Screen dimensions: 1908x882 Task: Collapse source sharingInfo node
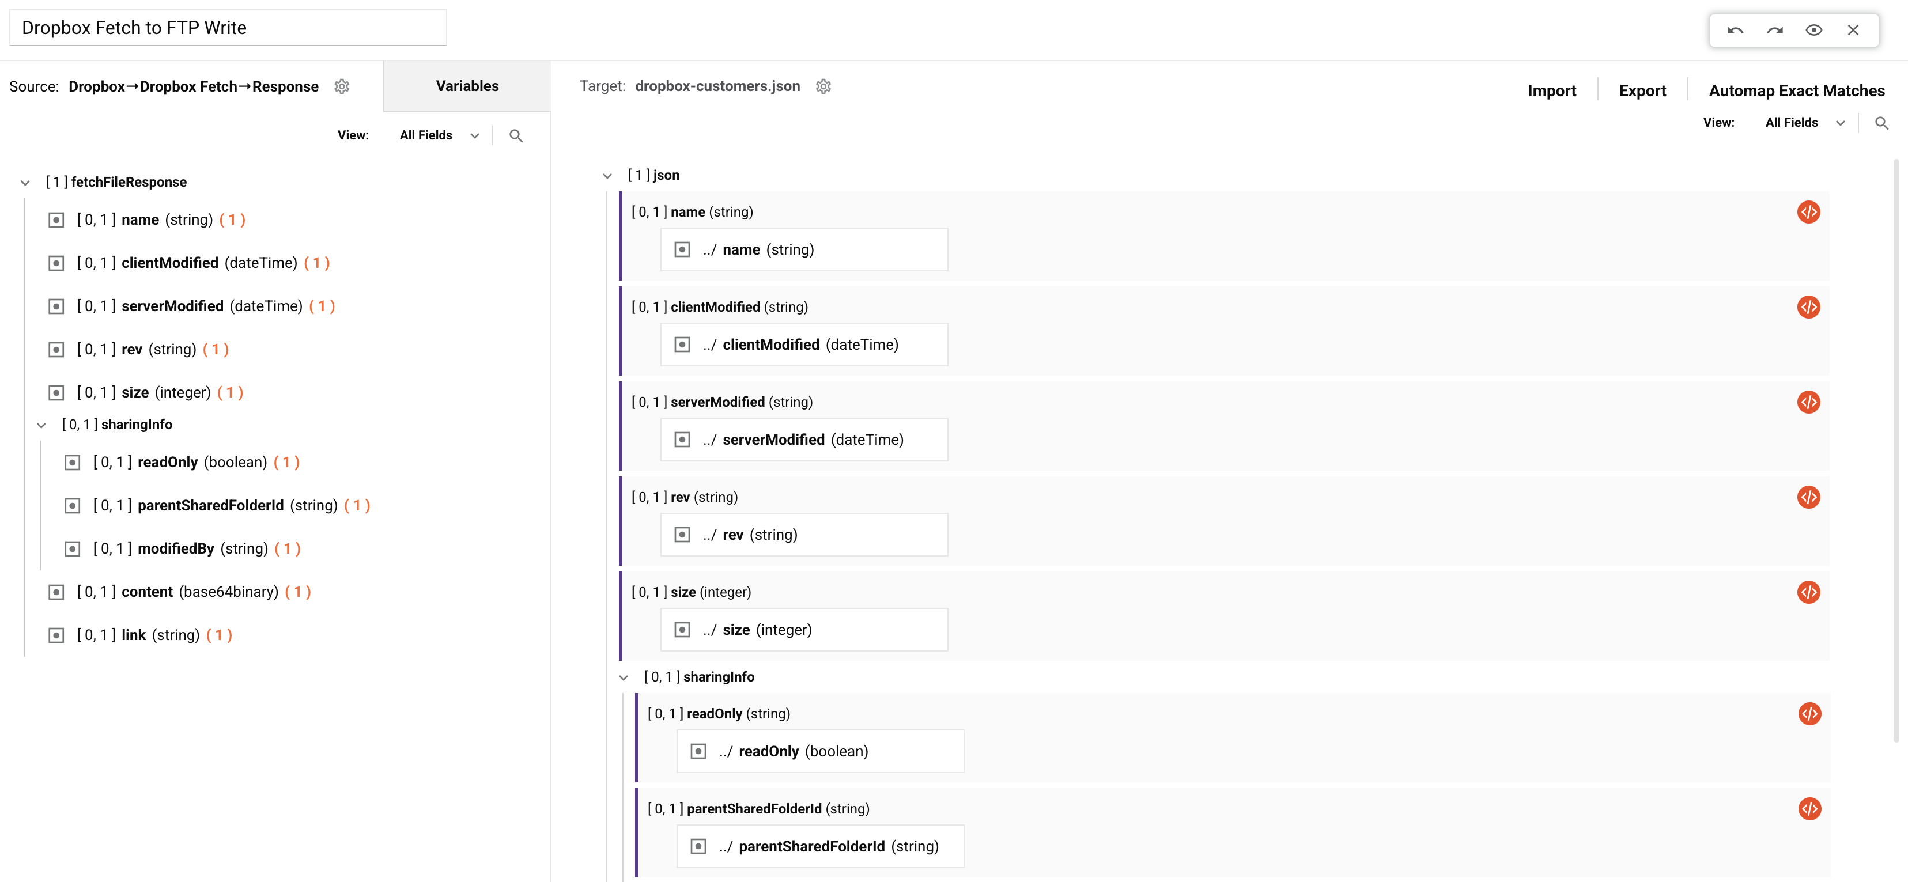(41, 425)
